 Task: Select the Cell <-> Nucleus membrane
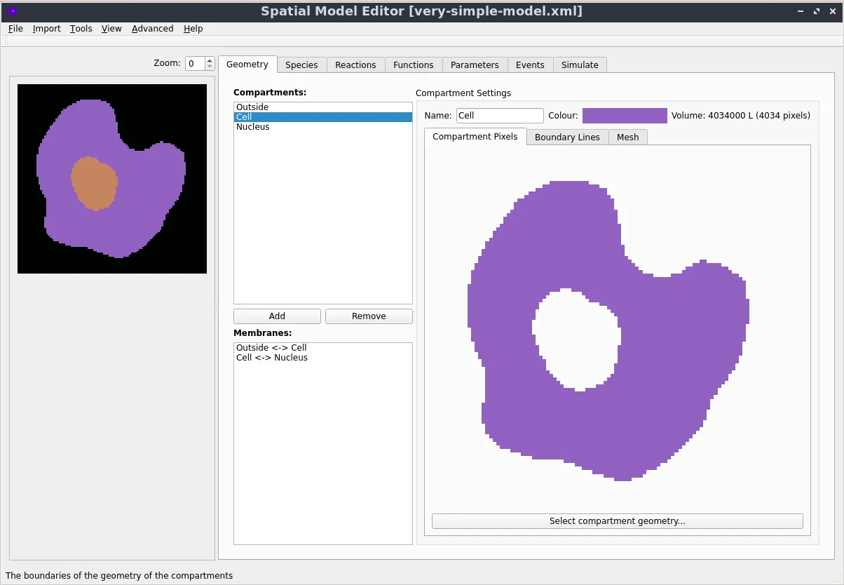pos(323,358)
